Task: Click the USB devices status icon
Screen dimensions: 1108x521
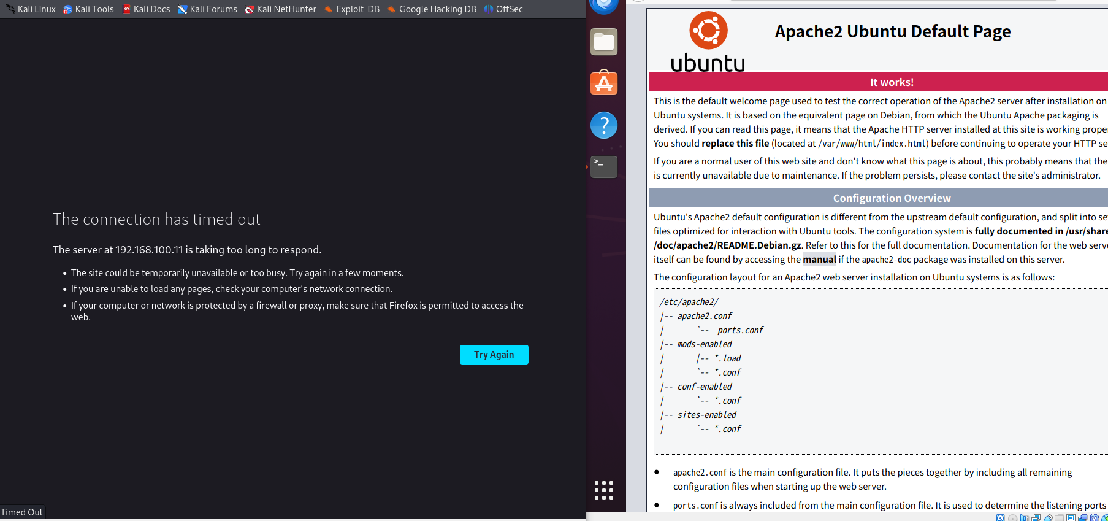Action: click(1048, 518)
